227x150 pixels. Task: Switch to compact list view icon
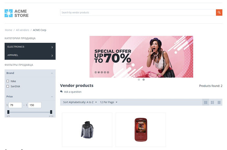pyautogui.click(x=213, y=102)
